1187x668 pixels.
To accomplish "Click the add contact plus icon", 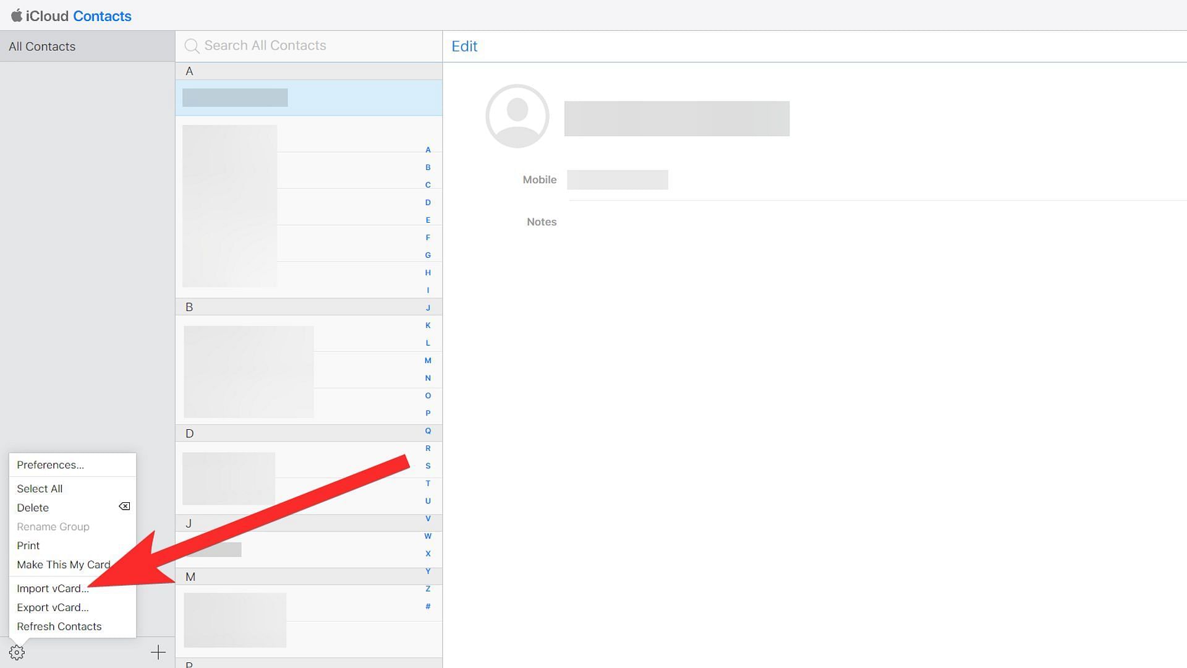I will (158, 652).
